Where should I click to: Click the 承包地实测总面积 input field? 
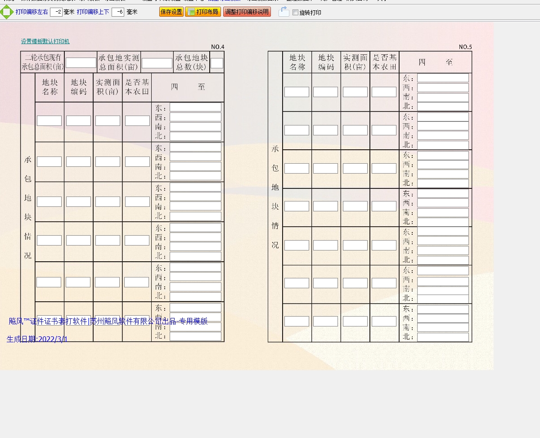(x=157, y=63)
